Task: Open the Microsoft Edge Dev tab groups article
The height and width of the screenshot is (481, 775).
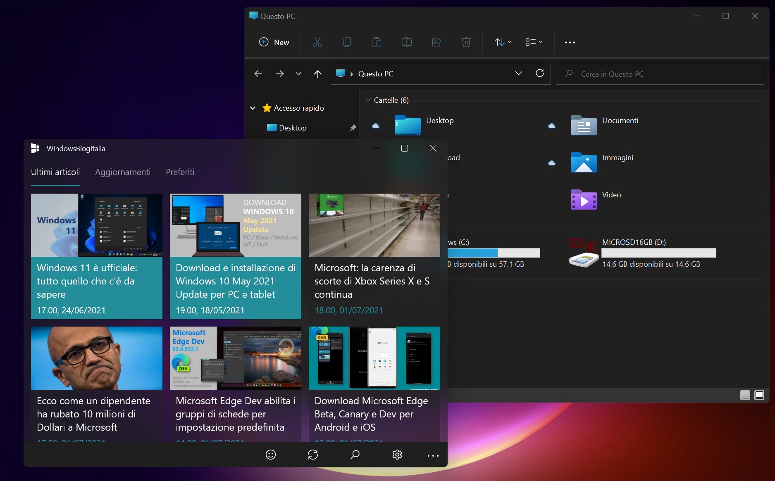Action: tap(236, 384)
